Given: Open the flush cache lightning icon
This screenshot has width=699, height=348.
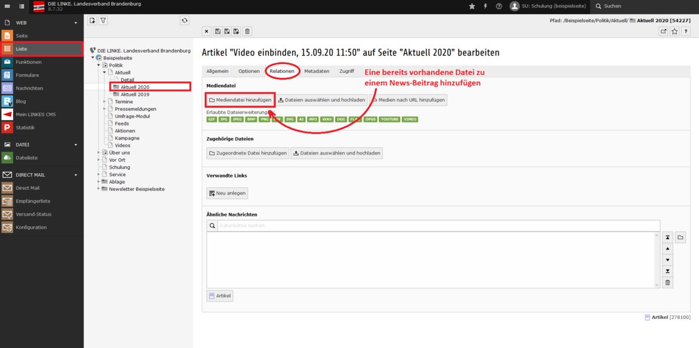Looking at the screenshot, I should pyautogui.click(x=486, y=6).
